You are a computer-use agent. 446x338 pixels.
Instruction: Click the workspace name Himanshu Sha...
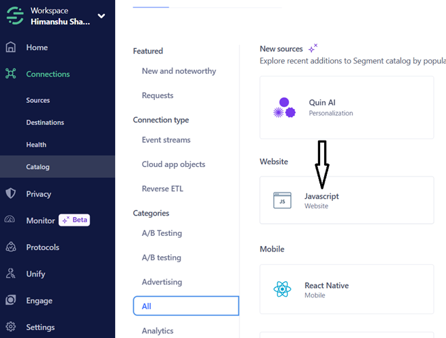[x=60, y=22]
